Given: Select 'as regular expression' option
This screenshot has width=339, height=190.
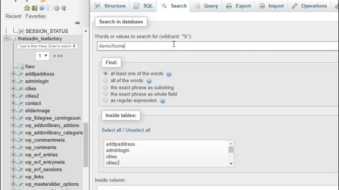Looking at the screenshot, I should 105,100.
